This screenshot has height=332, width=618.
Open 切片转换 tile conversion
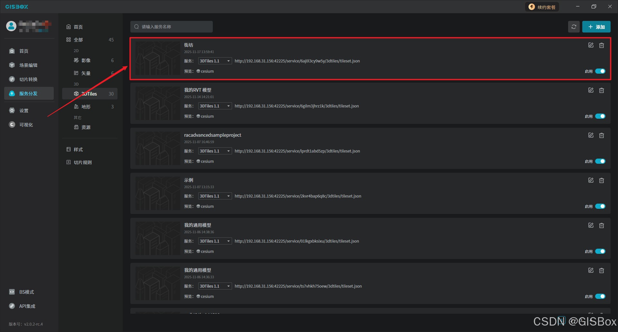29,79
